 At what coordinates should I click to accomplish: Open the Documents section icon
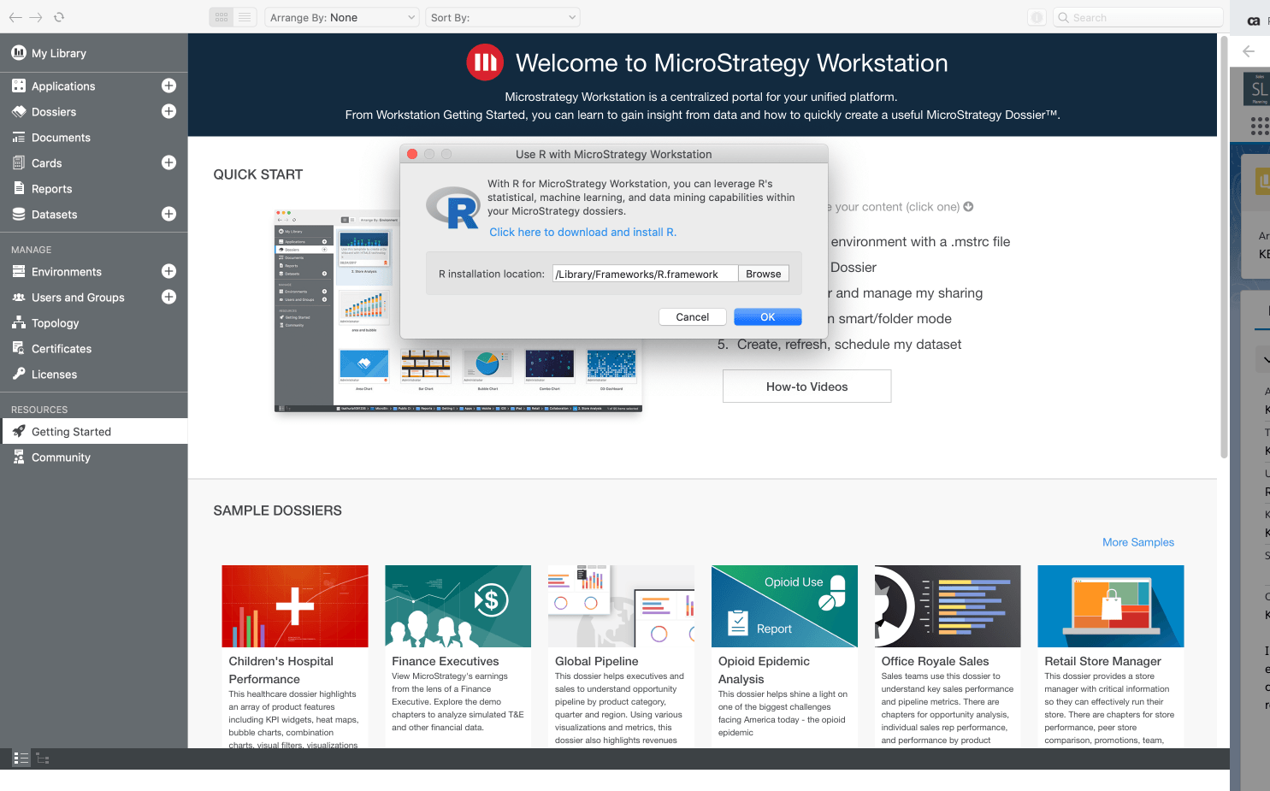tap(19, 137)
